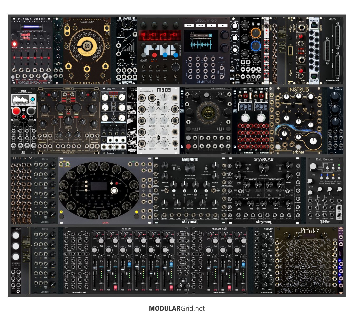Click the Magneto CLK IN jack
The height and width of the screenshot is (314, 354).
[156, 216]
